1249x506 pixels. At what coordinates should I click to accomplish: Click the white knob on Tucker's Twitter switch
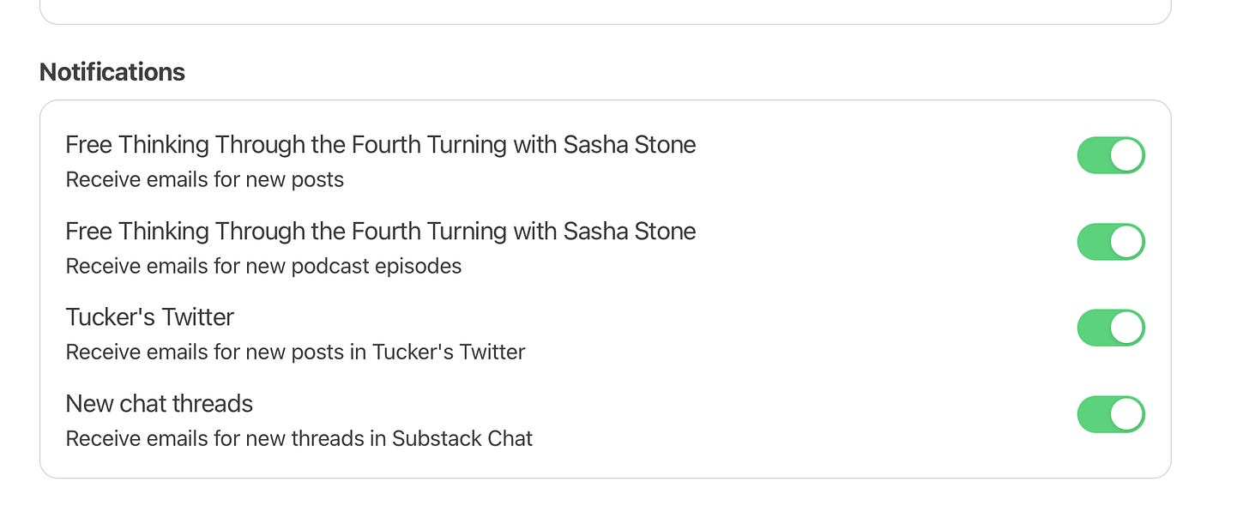1126,328
